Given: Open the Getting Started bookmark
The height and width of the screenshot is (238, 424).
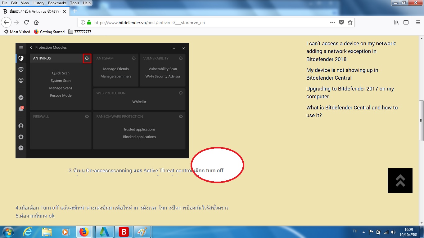Looking at the screenshot, I should [x=49, y=32].
